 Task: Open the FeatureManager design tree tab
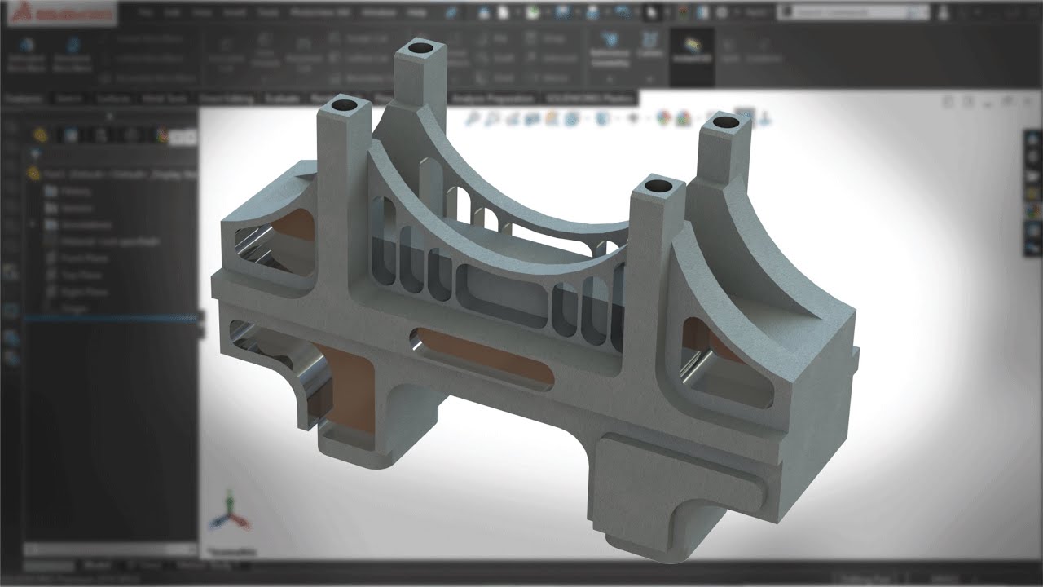point(40,135)
